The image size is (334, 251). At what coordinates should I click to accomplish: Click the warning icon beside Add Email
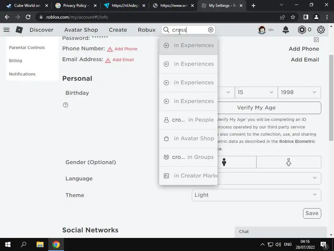[108, 60]
